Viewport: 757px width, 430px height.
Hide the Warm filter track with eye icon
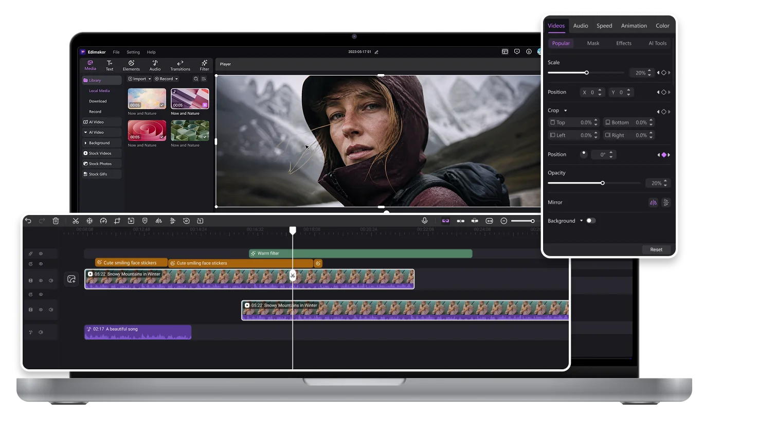pos(41,254)
